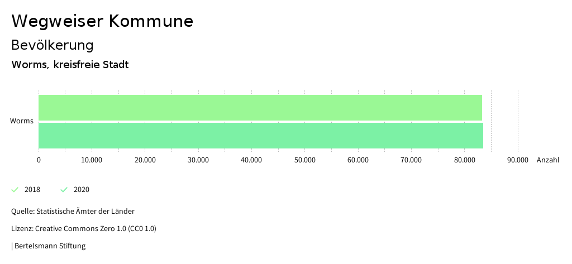Toggle the 2020 legend checkmark
This screenshot has width=572, height=264.
click(x=64, y=190)
